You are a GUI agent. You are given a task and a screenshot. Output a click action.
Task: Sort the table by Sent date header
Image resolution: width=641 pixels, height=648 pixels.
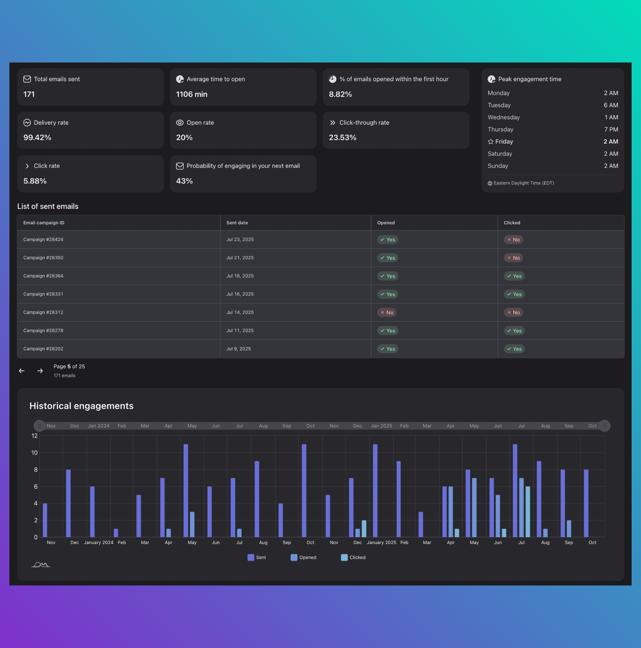(x=237, y=222)
